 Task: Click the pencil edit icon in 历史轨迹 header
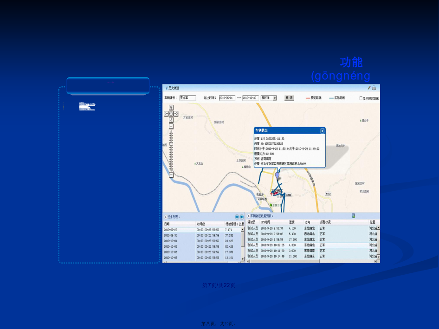point(369,88)
